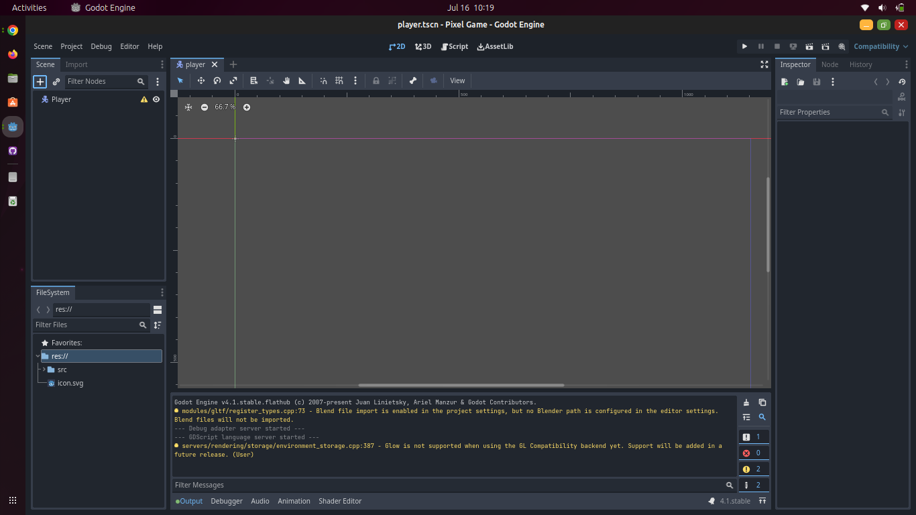Switch to the 3D editor view
The width and height of the screenshot is (916, 515).
[x=422, y=46]
